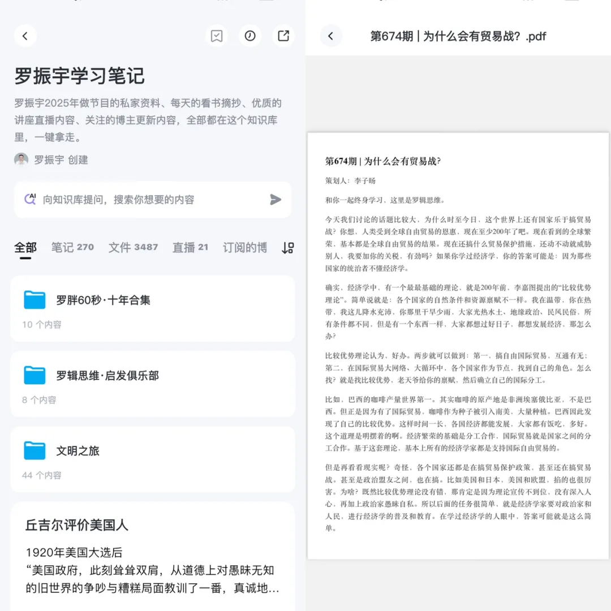Open the 直播 21 tab
This screenshot has height=611, width=611.
point(190,248)
